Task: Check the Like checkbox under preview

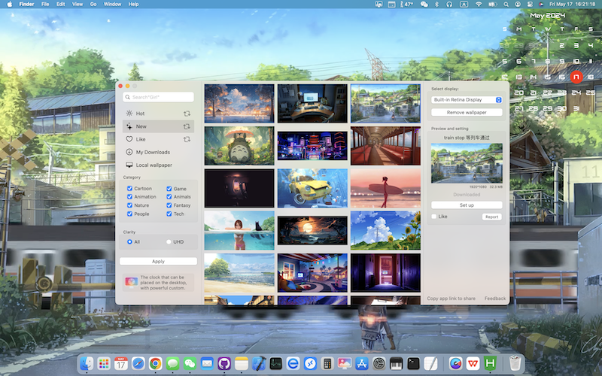Action: [434, 217]
